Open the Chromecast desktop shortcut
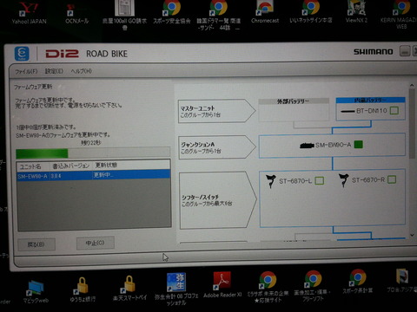417x312 pixels. click(x=265, y=11)
